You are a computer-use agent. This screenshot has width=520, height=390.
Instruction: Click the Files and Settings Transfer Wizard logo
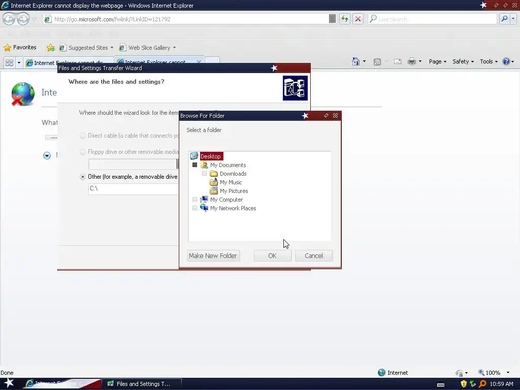[x=295, y=88]
